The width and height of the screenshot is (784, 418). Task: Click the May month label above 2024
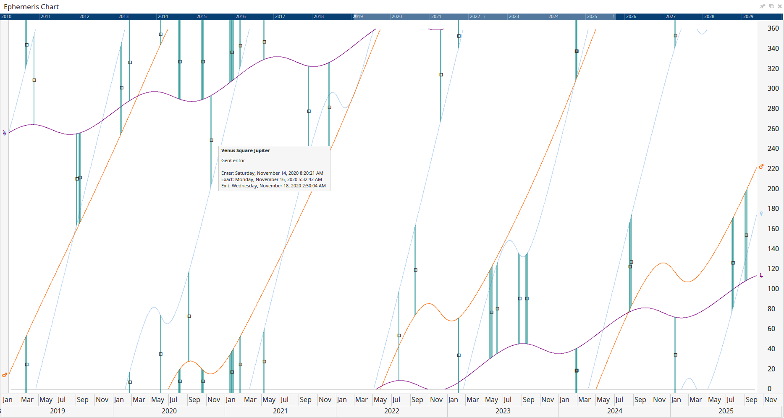click(x=603, y=400)
